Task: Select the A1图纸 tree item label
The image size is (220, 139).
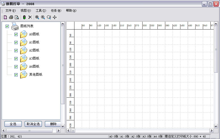Action: [x=34, y=42]
